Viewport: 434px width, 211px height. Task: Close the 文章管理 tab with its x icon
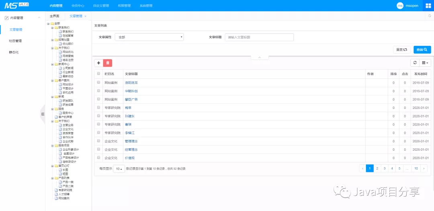85,16
